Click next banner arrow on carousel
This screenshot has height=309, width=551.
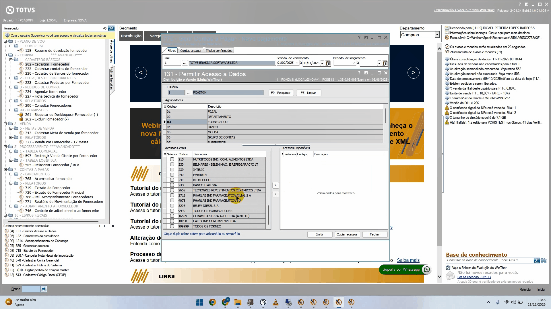pyautogui.click(x=413, y=73)
